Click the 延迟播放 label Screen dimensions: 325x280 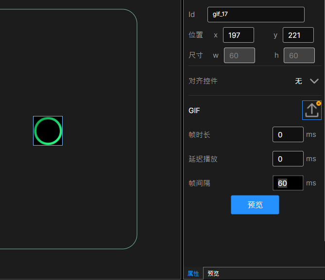(x=203, y=159)
